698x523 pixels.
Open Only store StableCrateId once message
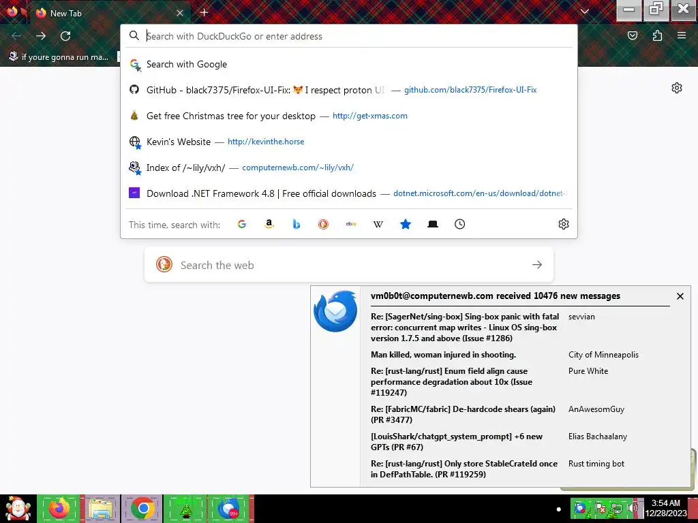pos(464,469)
